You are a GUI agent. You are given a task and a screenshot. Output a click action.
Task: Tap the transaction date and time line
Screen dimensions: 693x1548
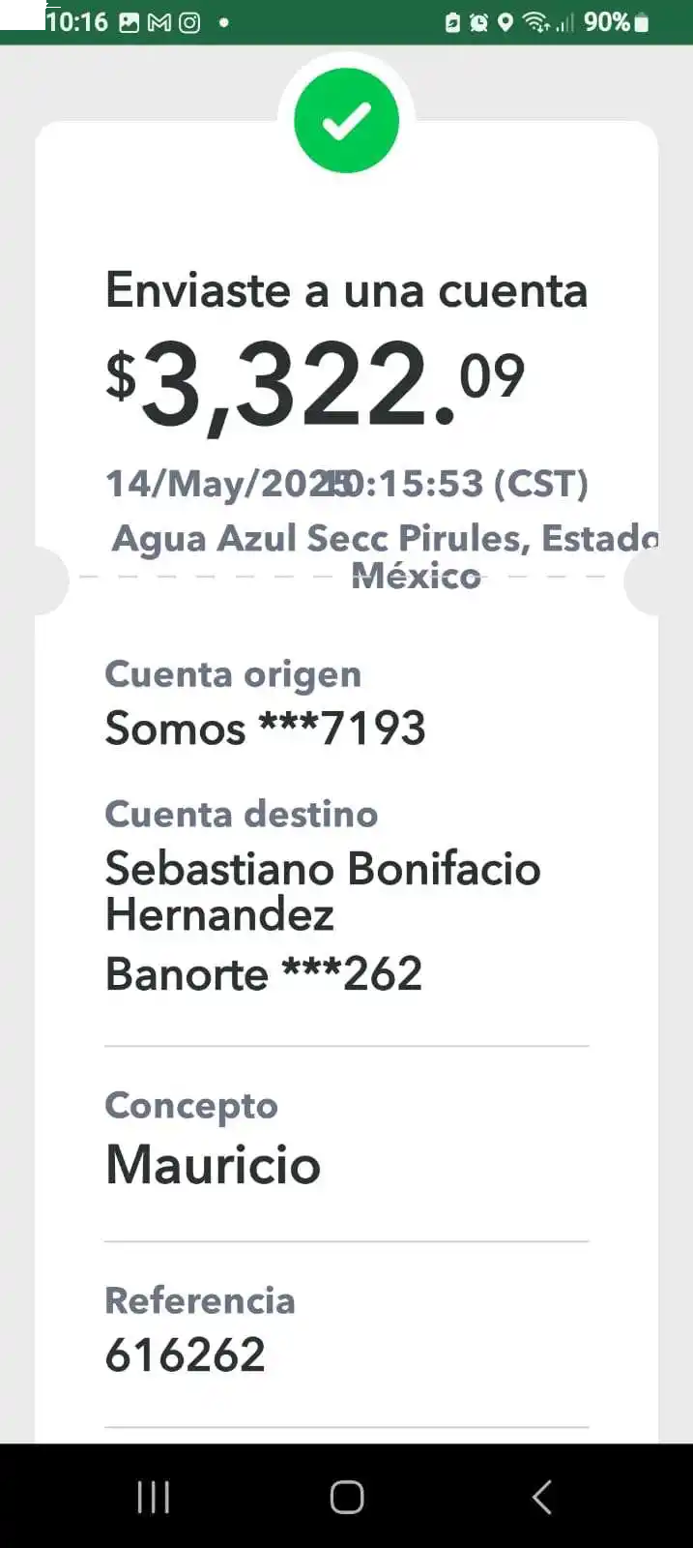point(346,484)
